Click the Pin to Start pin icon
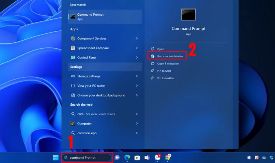Image resolution: width=275 pixels, height=163 pixels. (153, 71)
